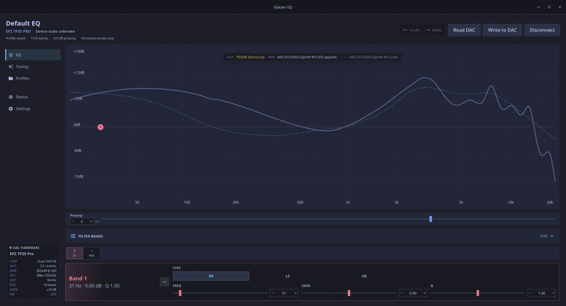Decrease the Q value stepper

click(530, 293)
